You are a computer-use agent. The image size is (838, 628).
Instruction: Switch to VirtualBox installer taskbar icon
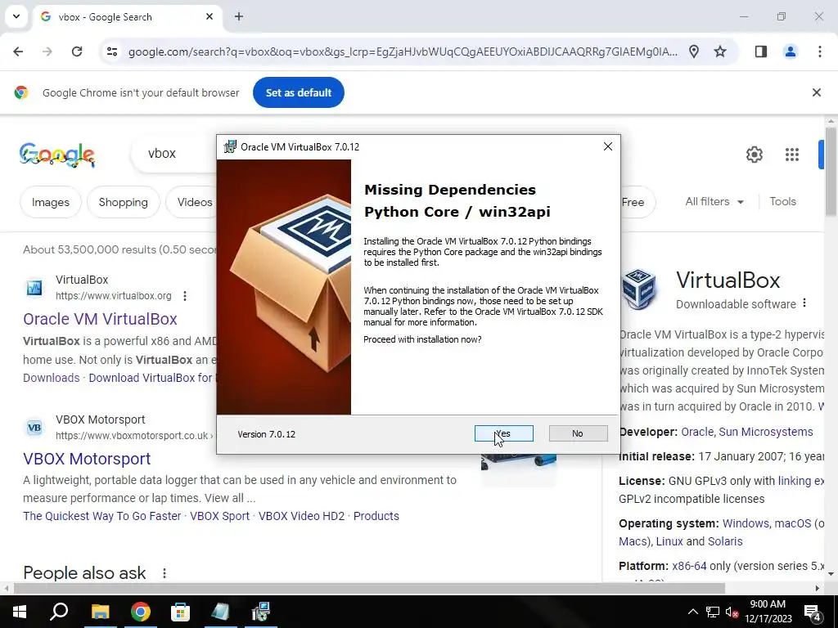click(261, 612)
